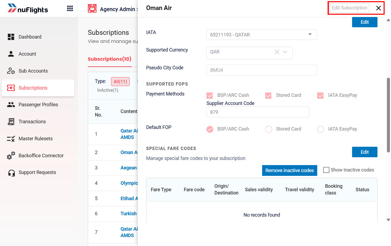Select the Subscriptions(10) tab

(110, 59)
